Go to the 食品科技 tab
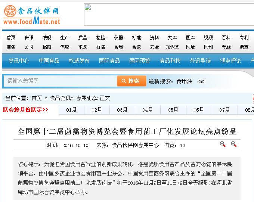This screenshot has height=202, width=254. click(x=170, y=61)
